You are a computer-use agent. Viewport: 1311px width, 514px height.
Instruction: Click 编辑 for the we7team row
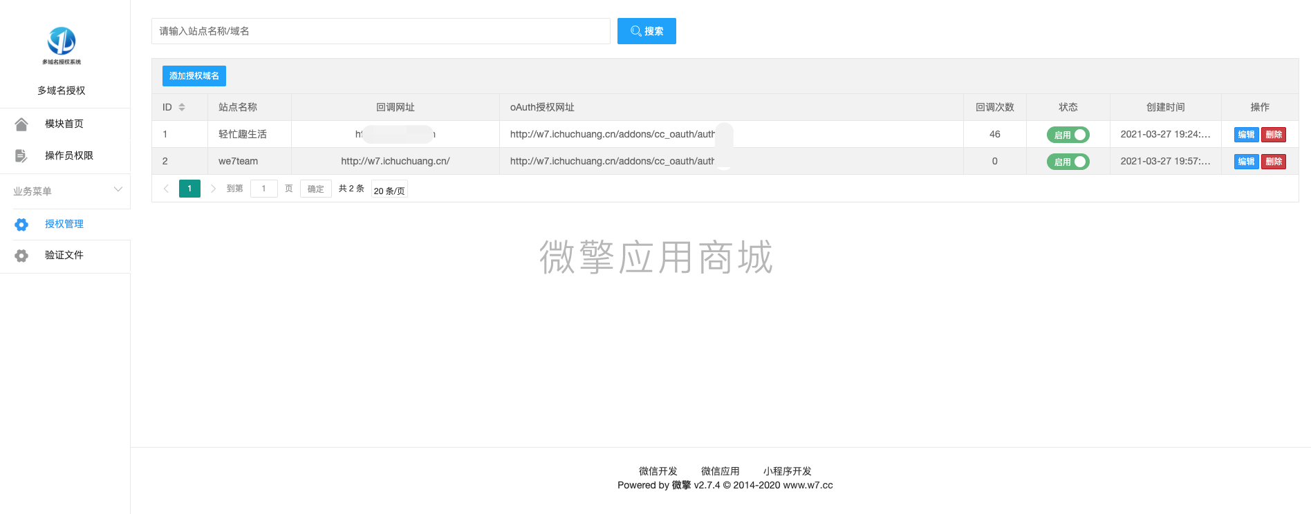1246,162
